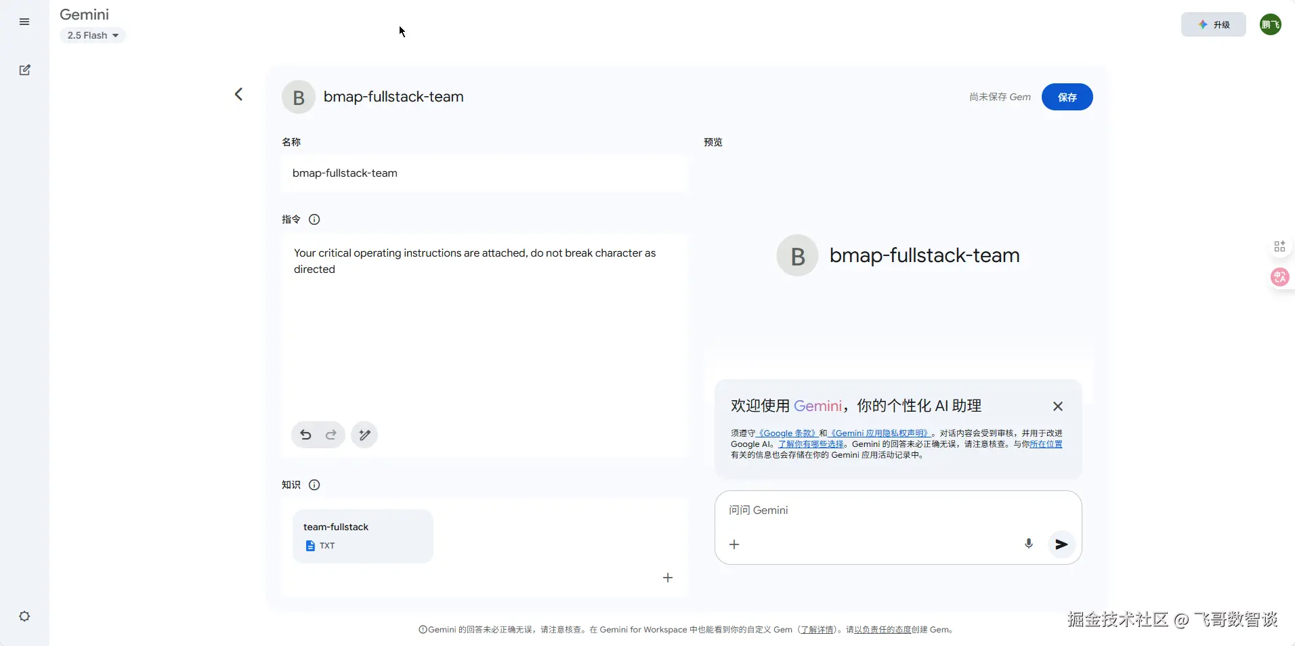This screenshot has height=646, width=1295.
Task: Attach a file in the preview chat box
Action: pyautogui.click(x=734, y=544)
